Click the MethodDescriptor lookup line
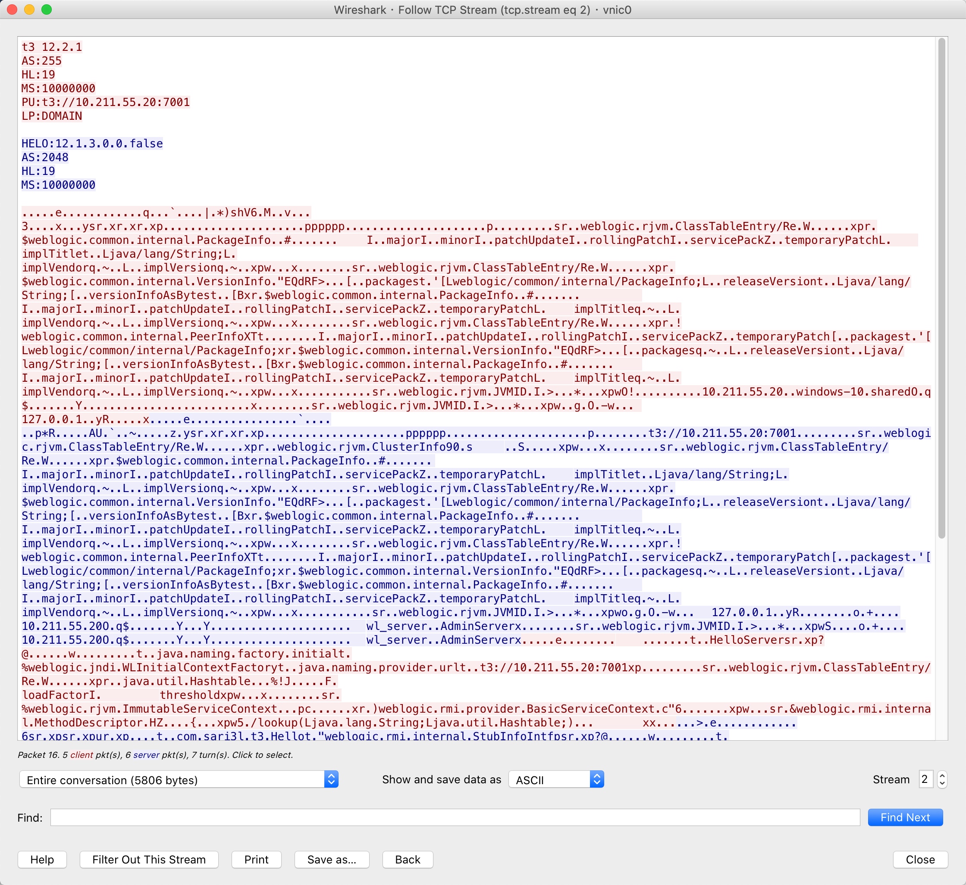966x885 pixels. (409, 723)
